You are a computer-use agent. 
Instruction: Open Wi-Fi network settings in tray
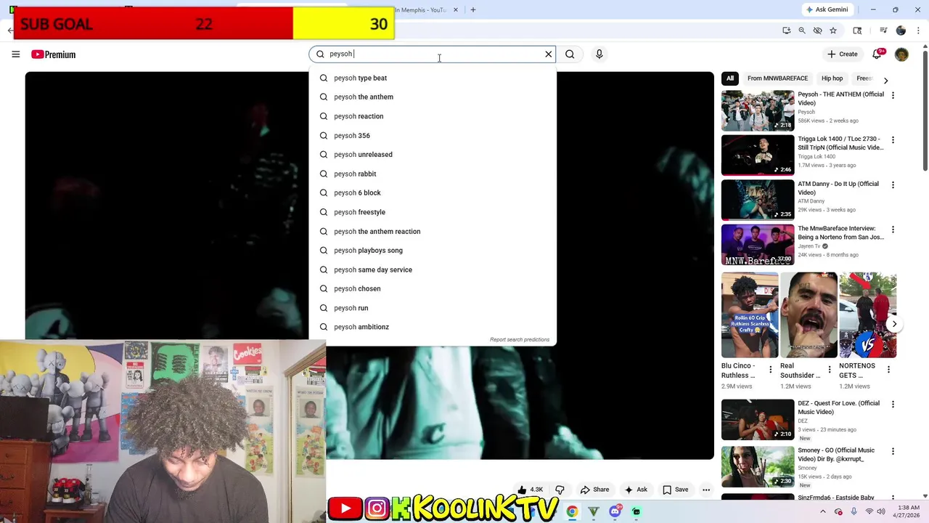(x=869, y=511)
